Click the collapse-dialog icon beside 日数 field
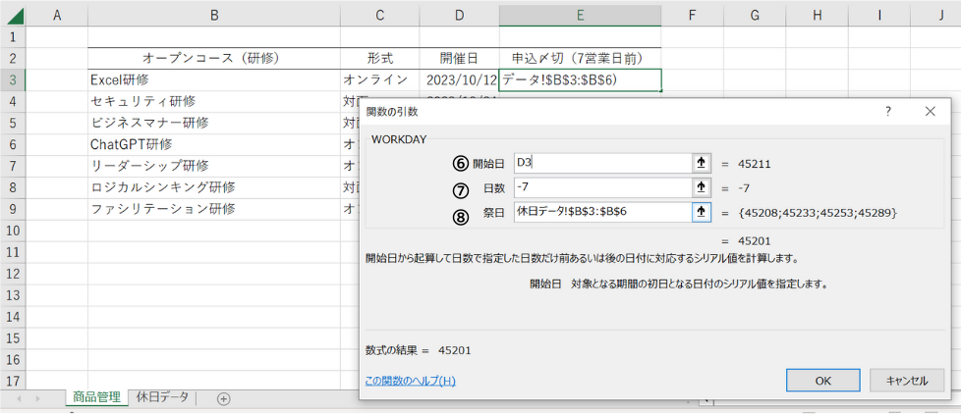961x414 pixels. click(x=702, y=187)
